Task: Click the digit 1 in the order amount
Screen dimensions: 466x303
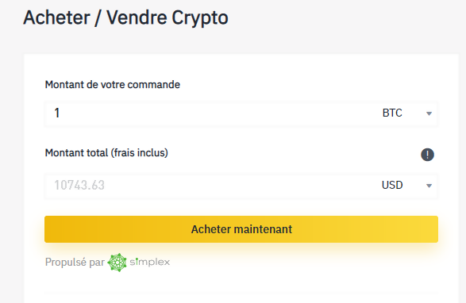Action: [x=57, y=113]
